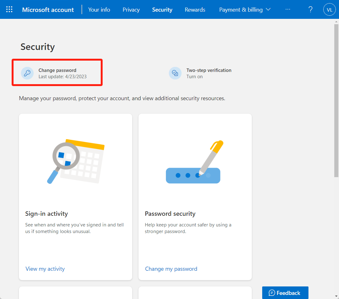Open the help question mark icon
This screenshot has height=299, width=339.
tap(310, 9)
